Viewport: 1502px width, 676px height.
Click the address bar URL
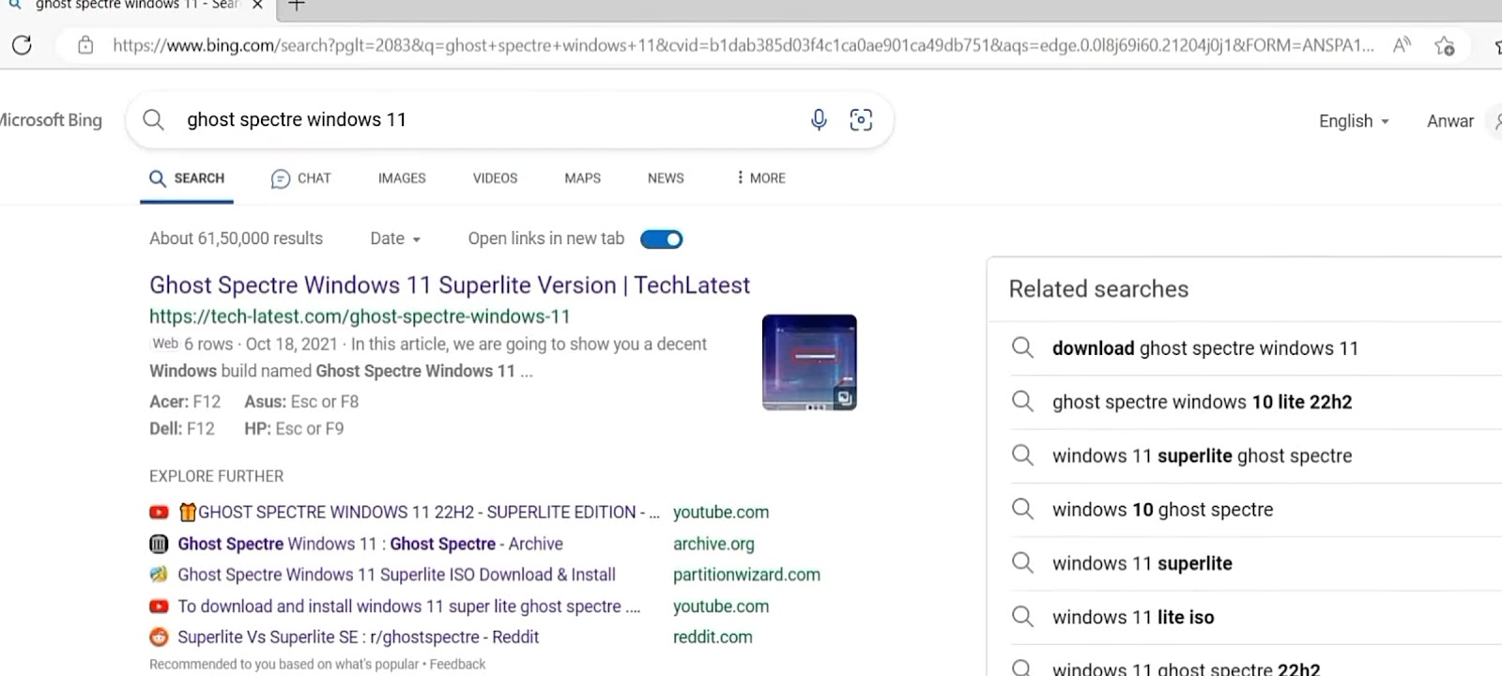click(x=743, y=45)
